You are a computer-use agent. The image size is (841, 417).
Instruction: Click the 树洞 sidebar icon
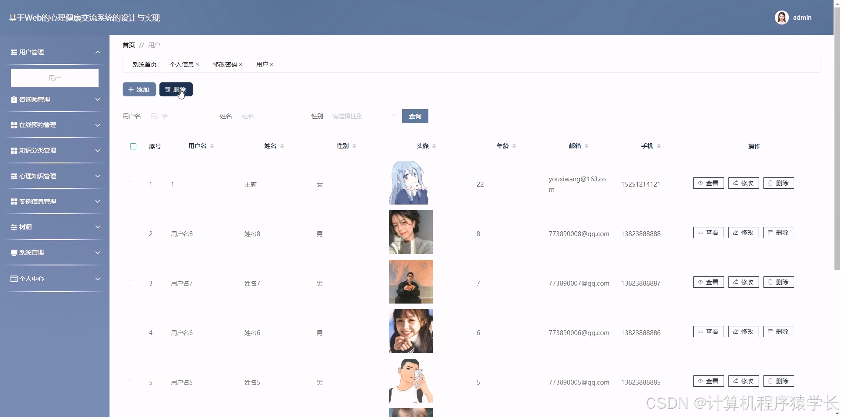(14, 227)
